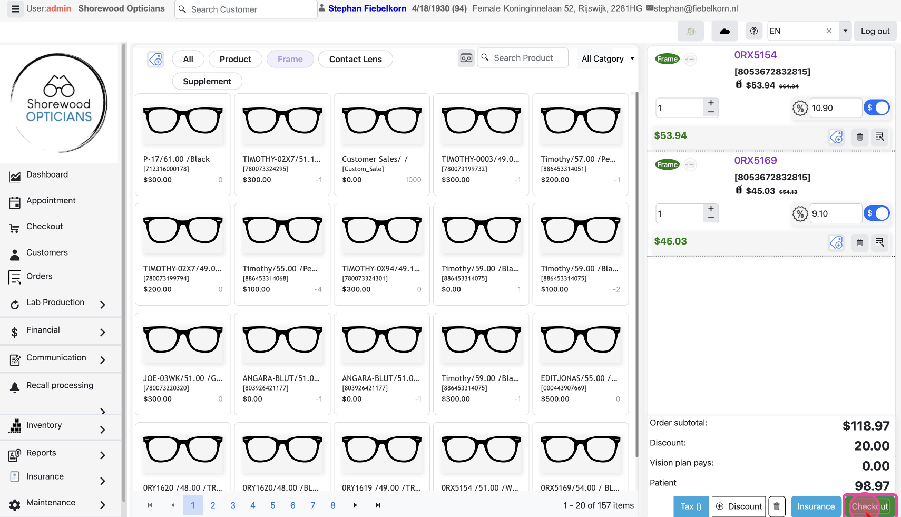Image resolution: width=901 pixels, height=517 pixels.
Task: Open the cloud icon in top bar
Action: 724,31
